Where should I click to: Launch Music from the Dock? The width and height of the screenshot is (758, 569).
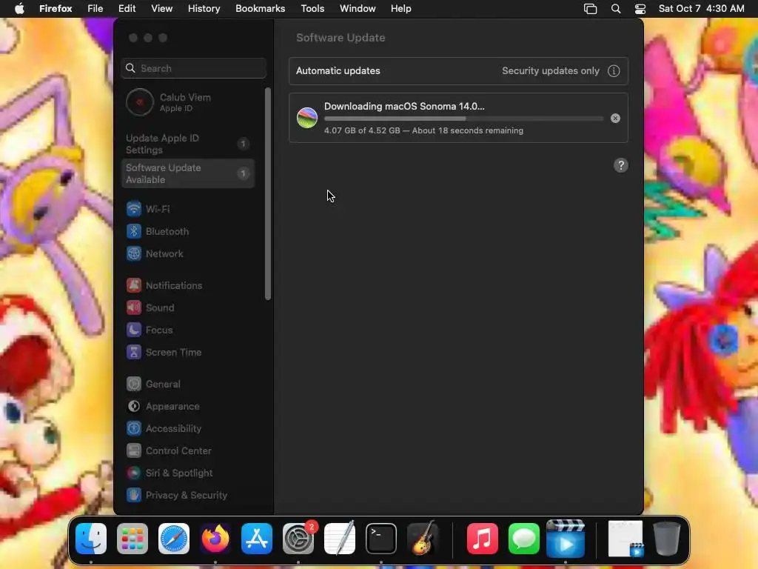pos(483,539)
